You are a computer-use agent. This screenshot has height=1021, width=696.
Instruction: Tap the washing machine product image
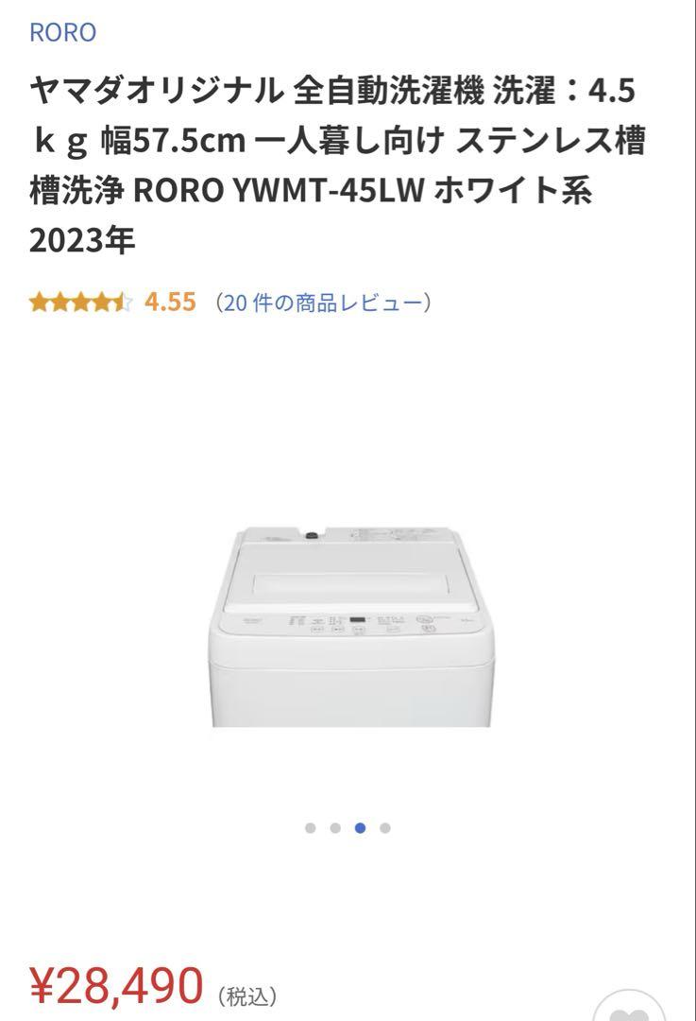pyautogui.click(x=351, y=627)
